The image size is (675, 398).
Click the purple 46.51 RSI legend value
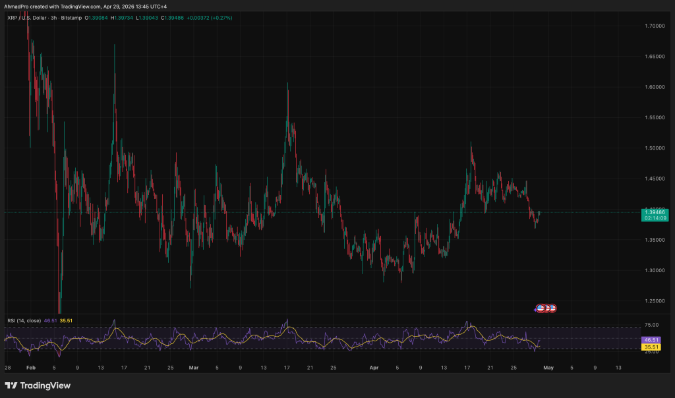point(50,320)
